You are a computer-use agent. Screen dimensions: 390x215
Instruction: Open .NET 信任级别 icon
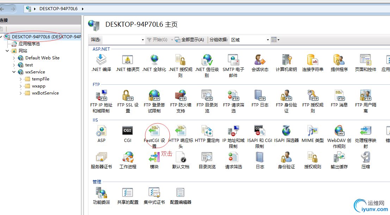(207, 60)
